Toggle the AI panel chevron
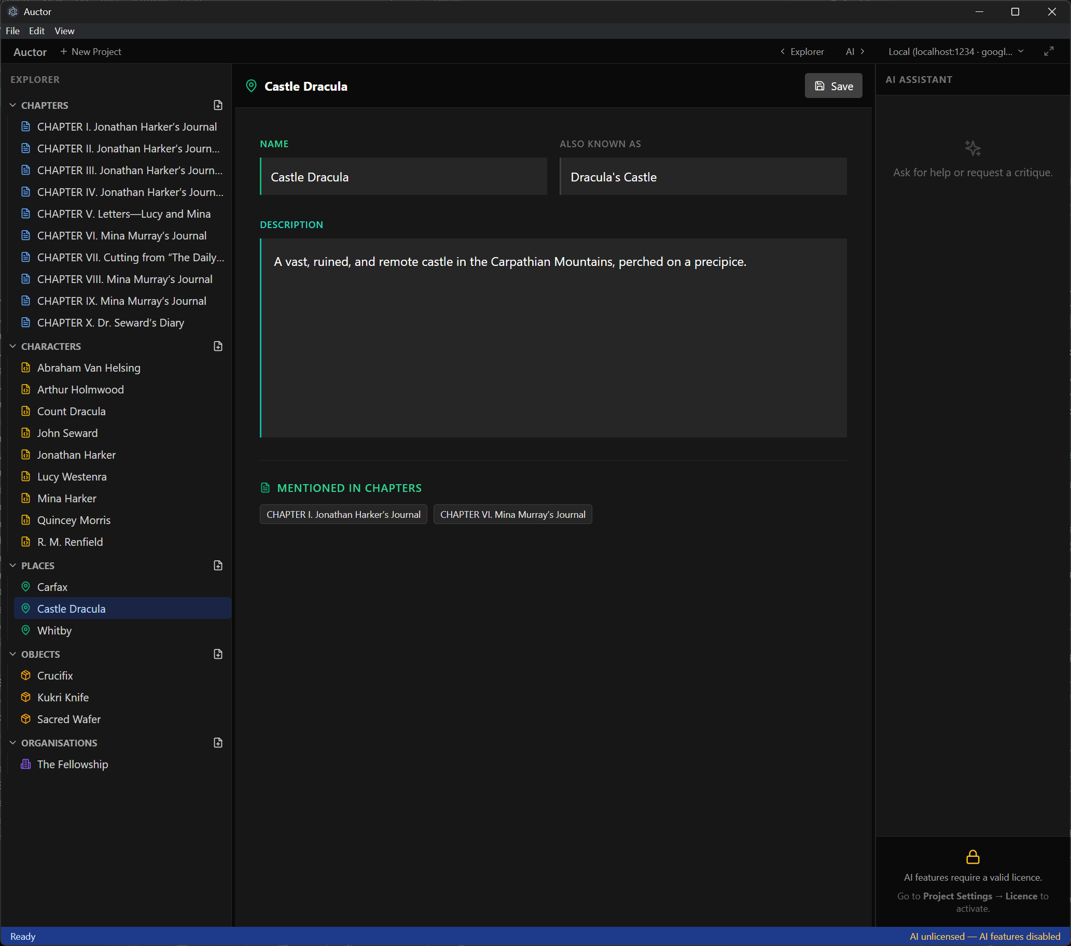The height and width of the screenshot is (946, 1071). (863, 51)
